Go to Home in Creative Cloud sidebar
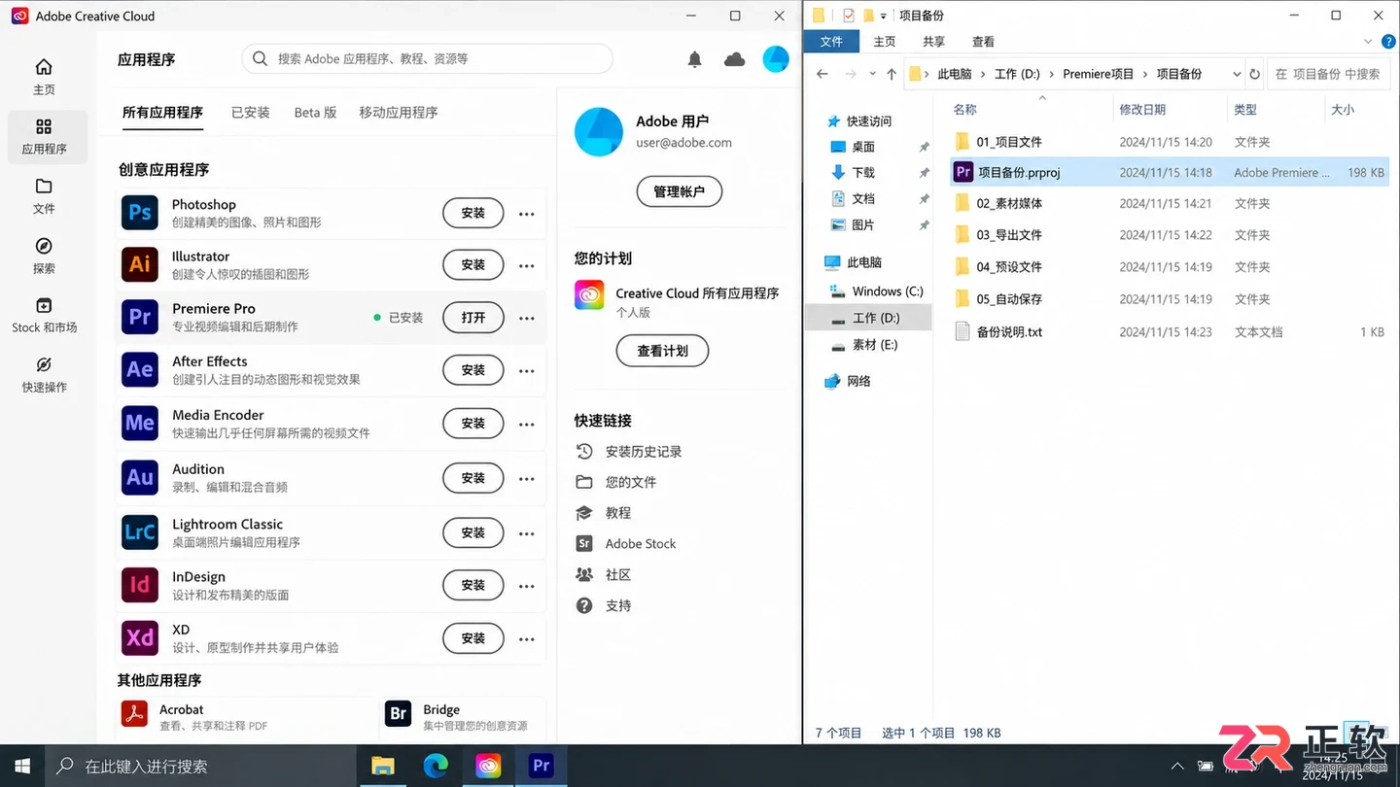The width and height of the screenshot is (1400, 787). click(44, 77)
